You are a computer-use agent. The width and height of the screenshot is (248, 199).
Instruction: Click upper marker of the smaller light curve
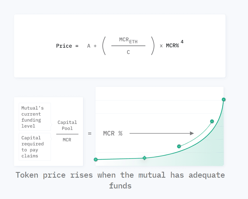[212, 121]
